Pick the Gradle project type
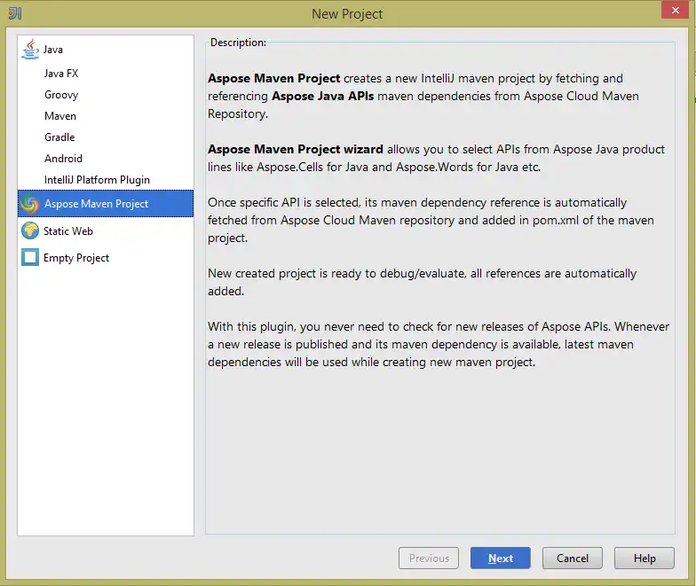This screenshot has width=696, height=586. [59, 137]
